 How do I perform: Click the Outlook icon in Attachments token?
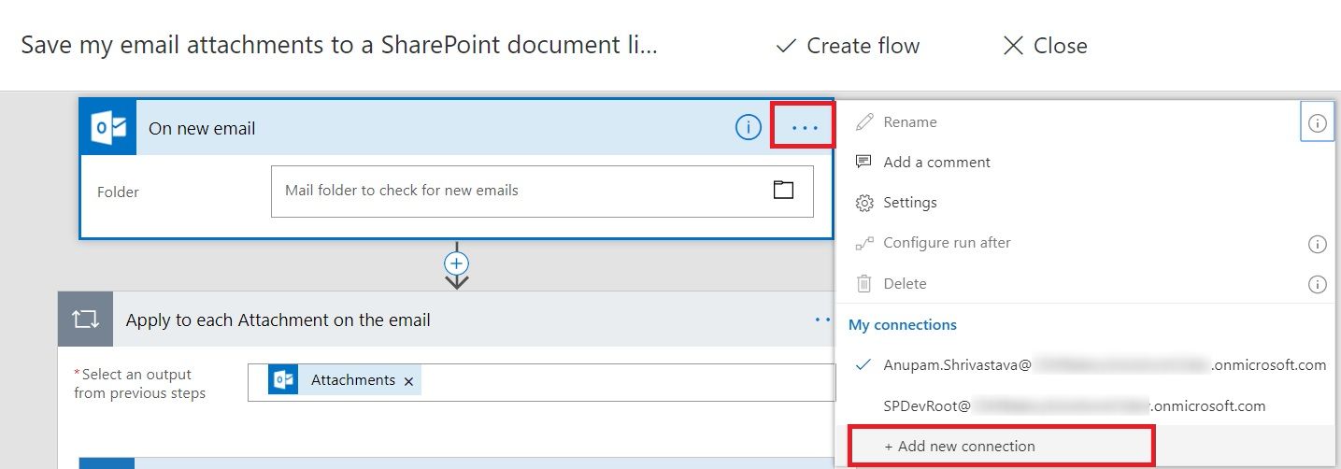tap(283, 380)
